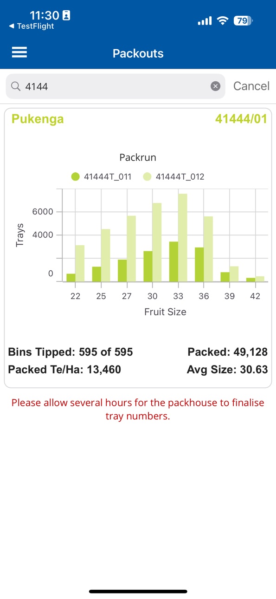Tap the Wi-Fi status icon

click(x=223, y=20)
